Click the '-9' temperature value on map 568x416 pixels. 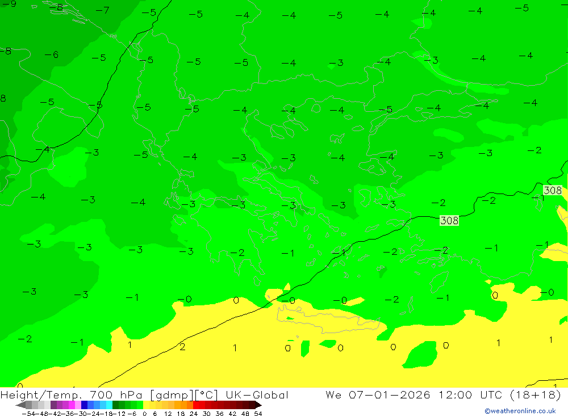(9, 4)
